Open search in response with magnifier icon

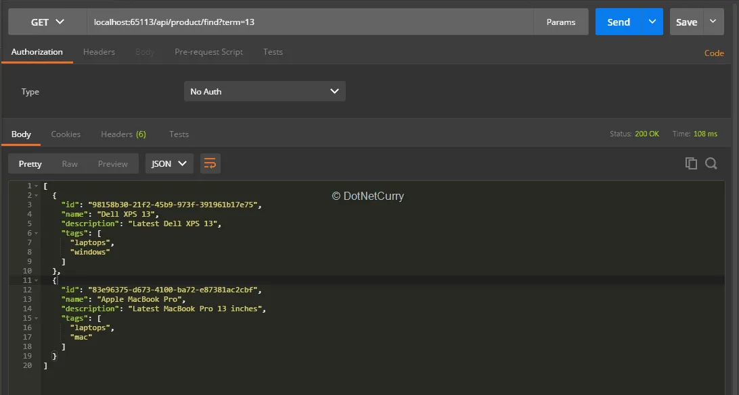click(x=711, y=163)
